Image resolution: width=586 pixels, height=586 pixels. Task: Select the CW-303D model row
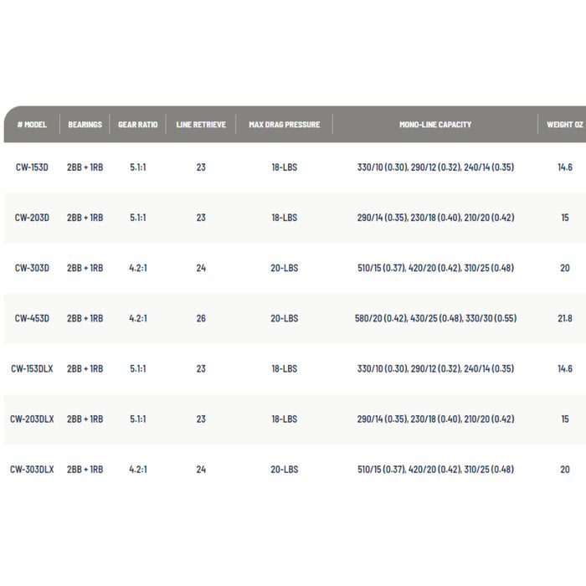click(32, 268)
